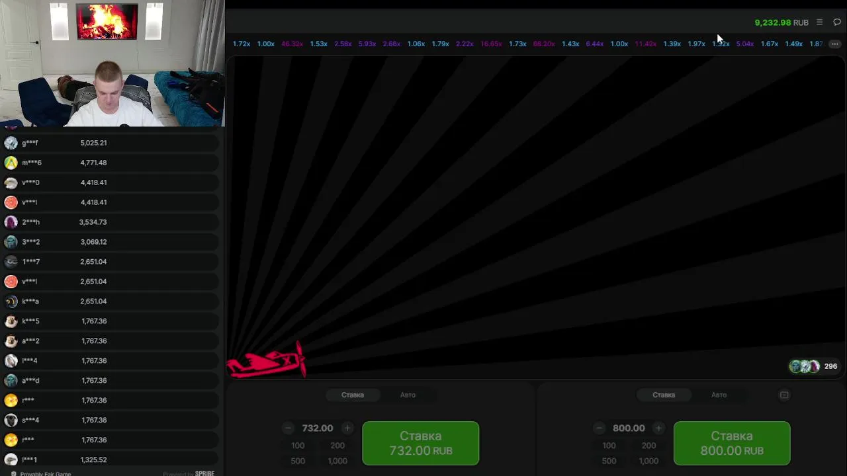Open the 1.67x round in history
The width and height of the screenshot is (847, 476).
pos(769,44)
